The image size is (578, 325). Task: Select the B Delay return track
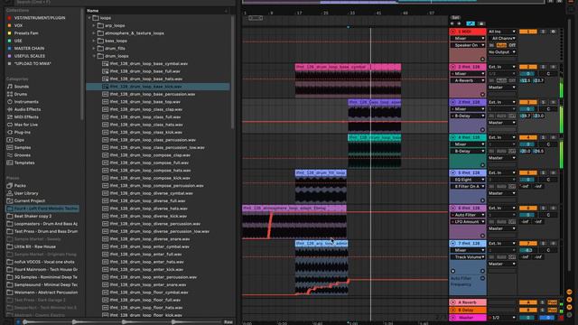[x=468, y=311]
